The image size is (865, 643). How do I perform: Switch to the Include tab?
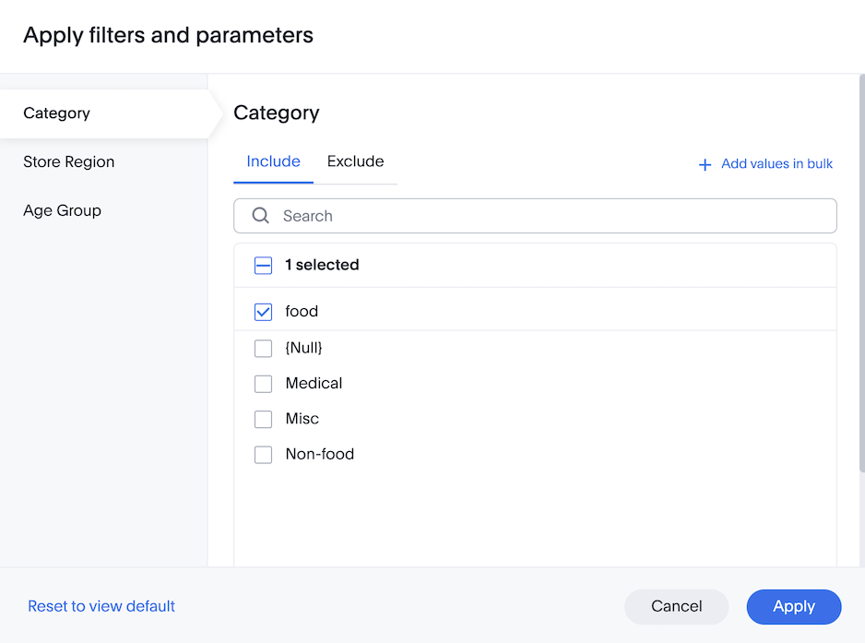click(x=273, y=161)
